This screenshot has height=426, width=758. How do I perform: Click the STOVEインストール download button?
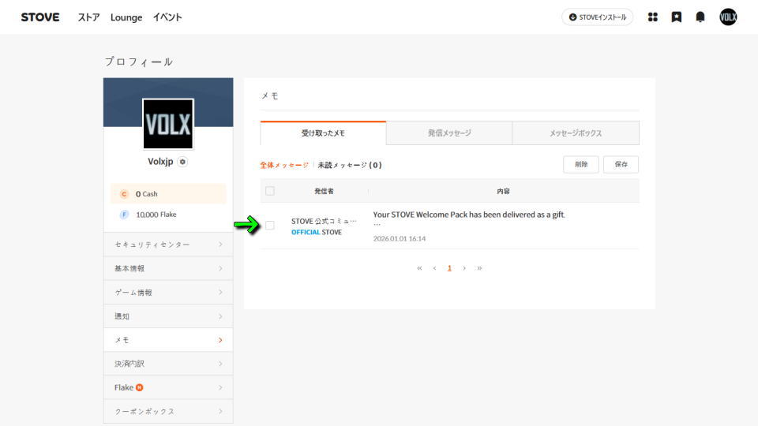[x=597, y=17]
